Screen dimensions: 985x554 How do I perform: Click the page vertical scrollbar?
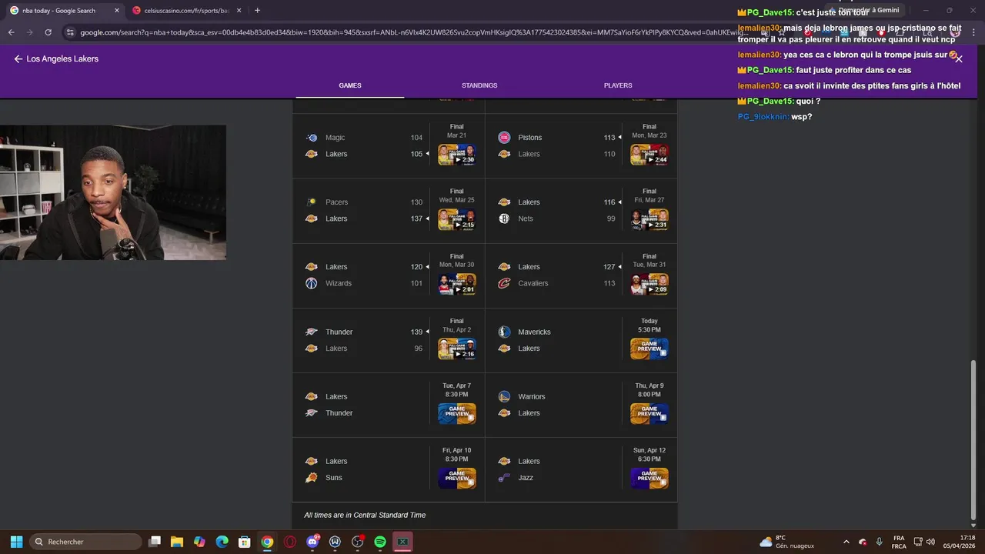(x=973, y=439)
